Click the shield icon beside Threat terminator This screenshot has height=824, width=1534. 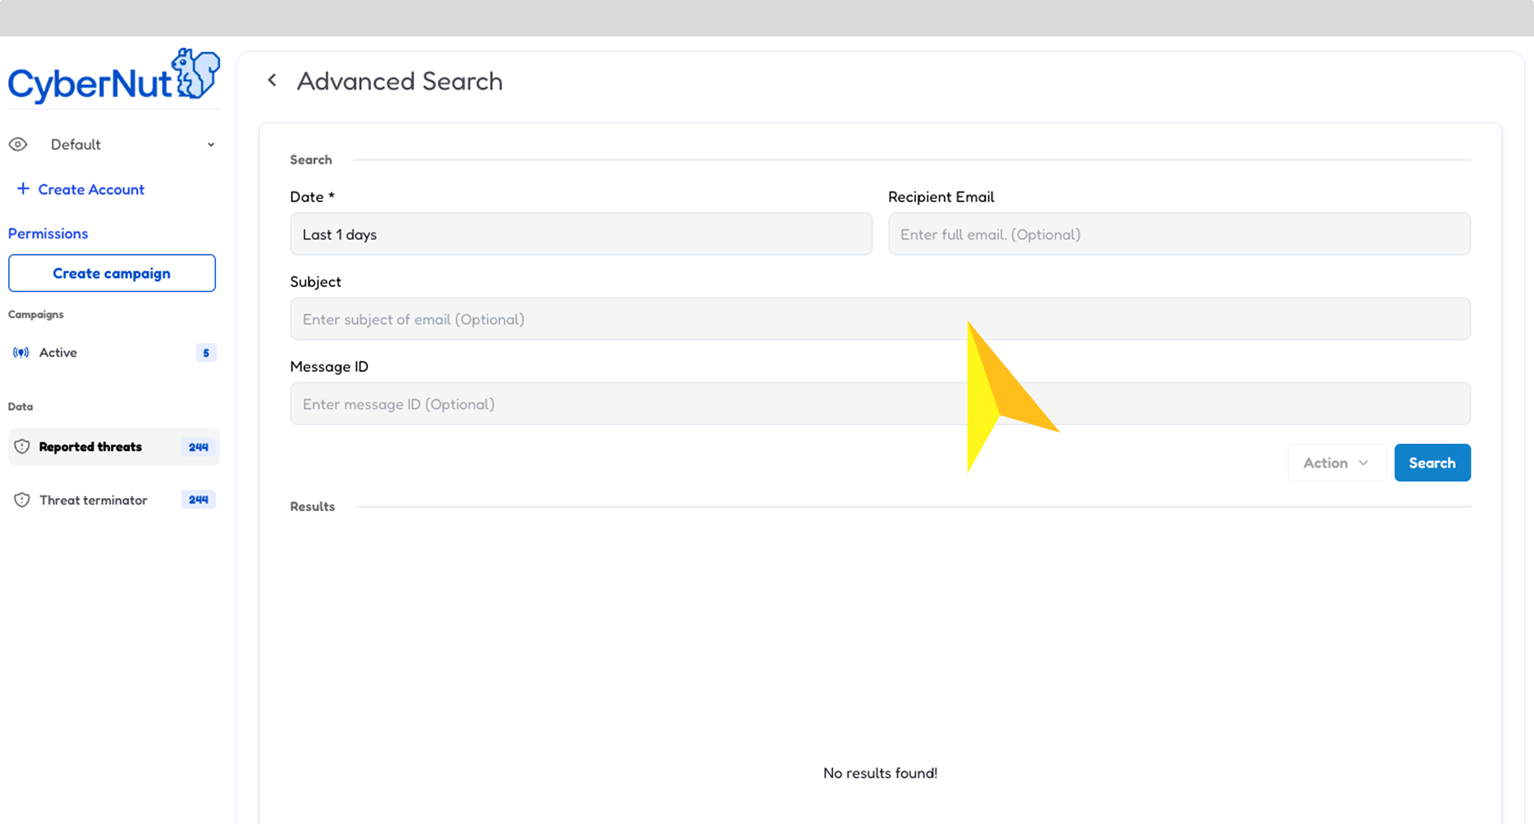coord(22,500)
